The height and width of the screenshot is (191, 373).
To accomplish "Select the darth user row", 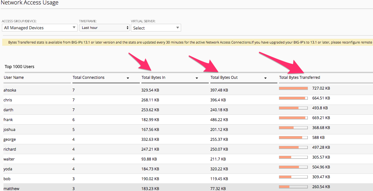I will [x=187, y=110].
